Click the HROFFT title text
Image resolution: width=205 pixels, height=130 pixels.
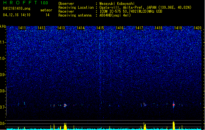point(20,3)
